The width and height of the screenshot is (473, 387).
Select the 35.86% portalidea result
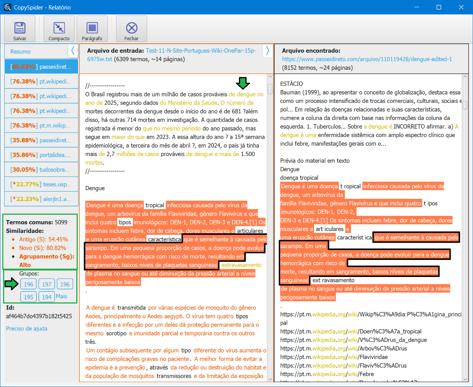point(41,155)
